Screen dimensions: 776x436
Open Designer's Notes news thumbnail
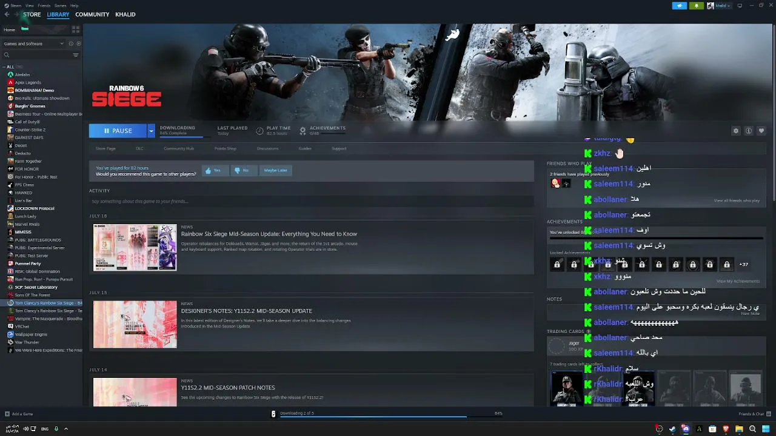point(135,325)
